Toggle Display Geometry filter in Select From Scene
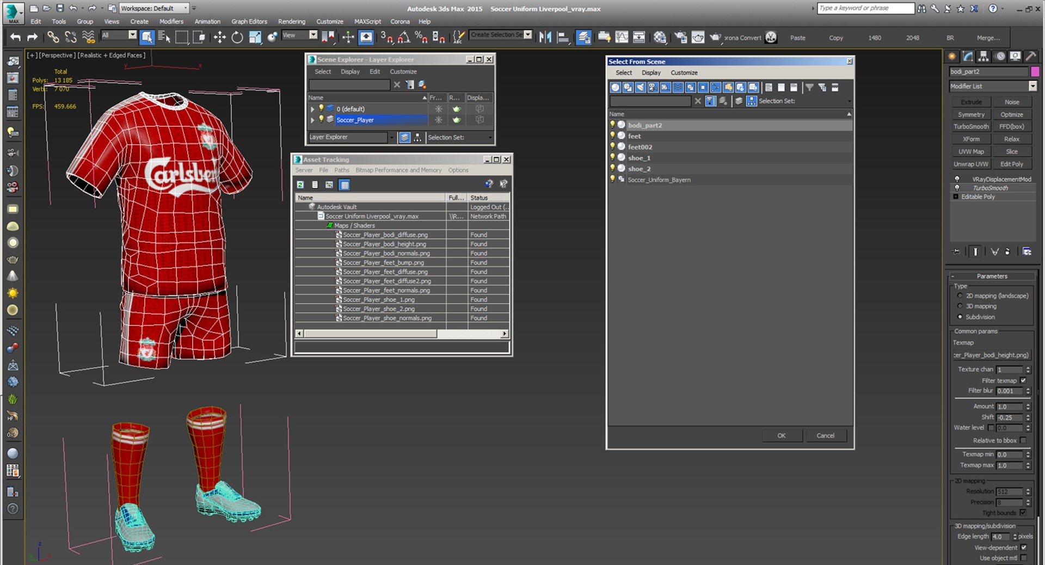Viewport: 1045px width, 565px height. tap(615, 87)
